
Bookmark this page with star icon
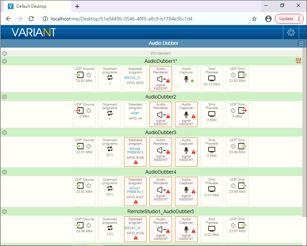(254, 19)
